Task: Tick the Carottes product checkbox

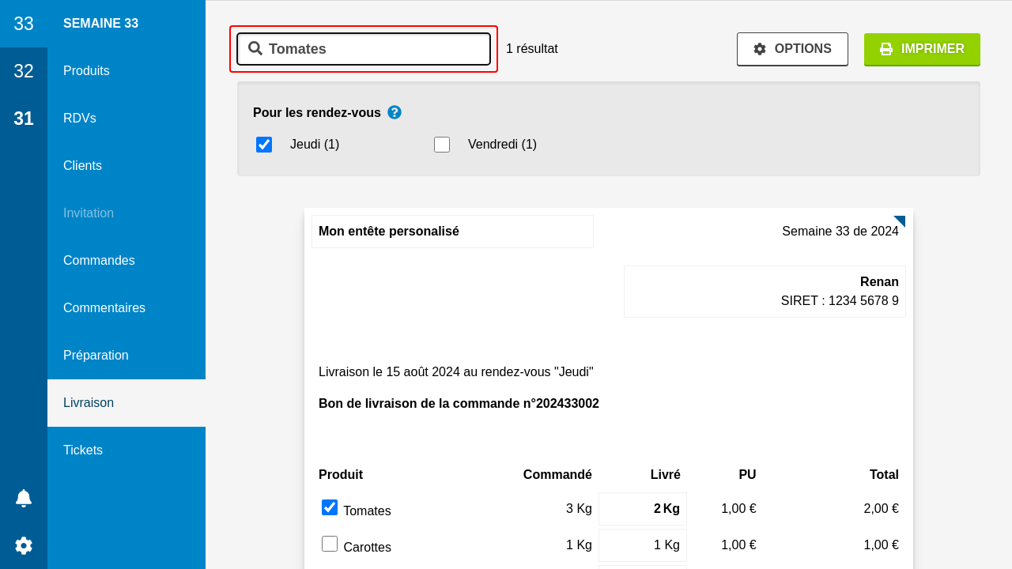Action: (330, 544)
